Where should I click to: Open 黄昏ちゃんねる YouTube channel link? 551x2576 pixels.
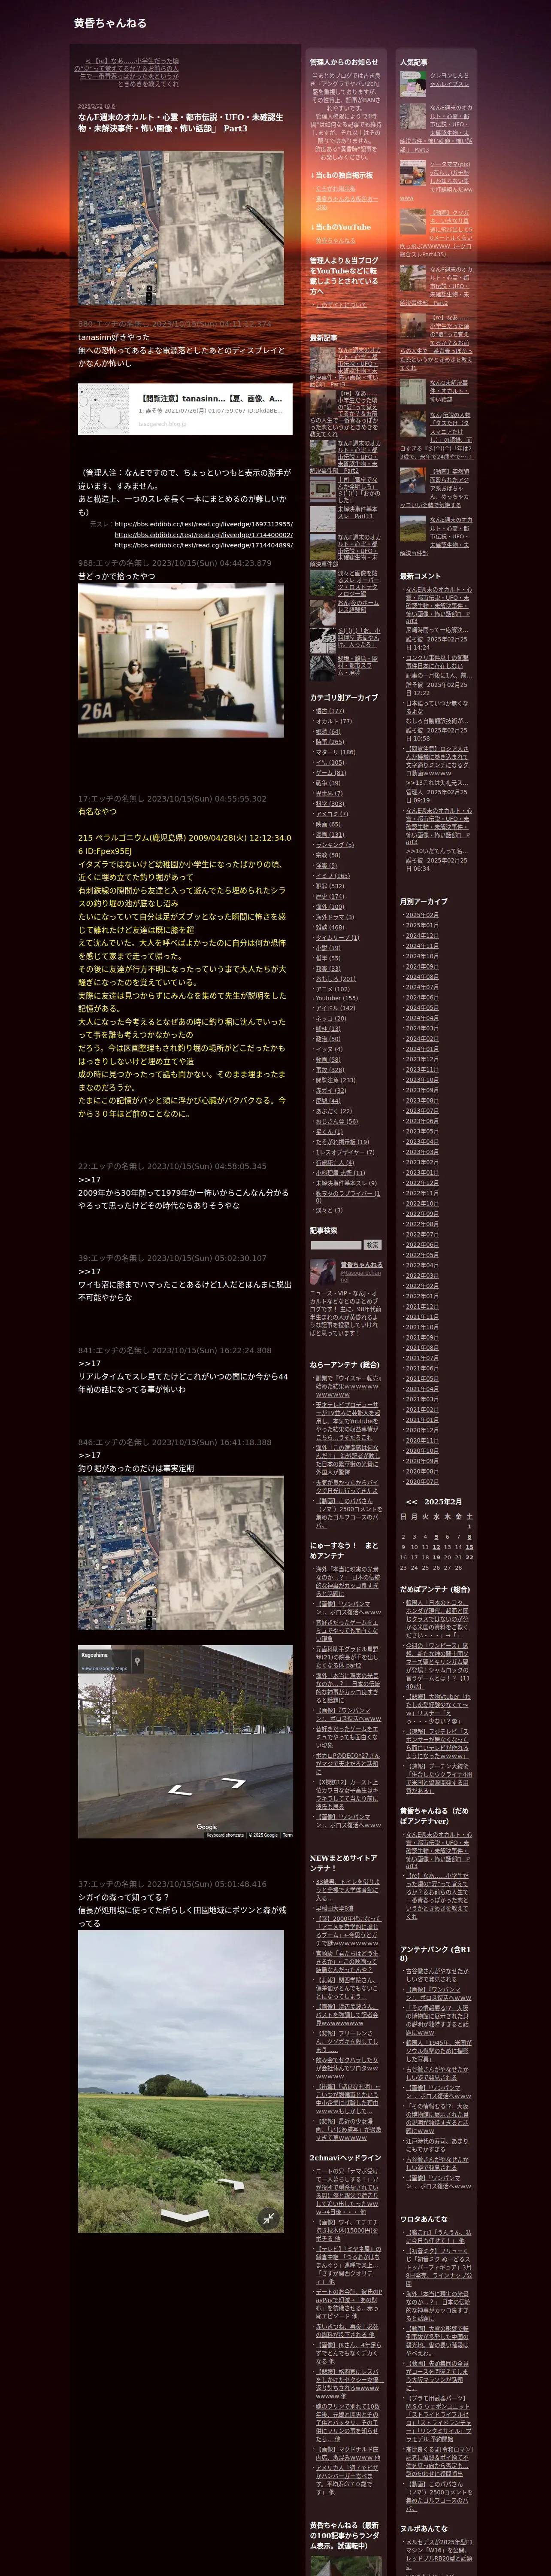pyautogui.click(x=335, y=240)
